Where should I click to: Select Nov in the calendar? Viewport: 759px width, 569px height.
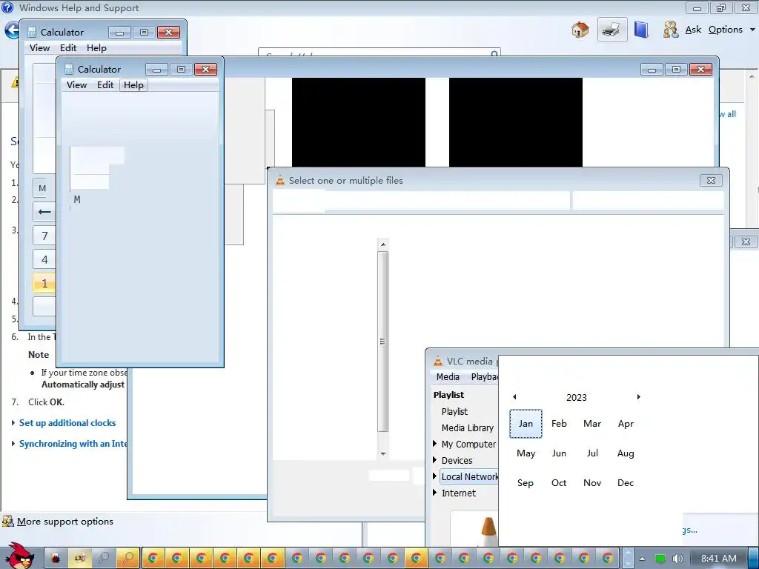pyautogui.click(x=592, y=482)
